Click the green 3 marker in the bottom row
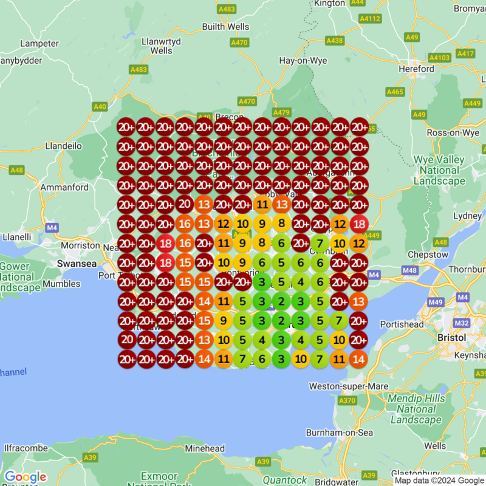Viewport: 486px width, 486px height. (x=282, y=358)
